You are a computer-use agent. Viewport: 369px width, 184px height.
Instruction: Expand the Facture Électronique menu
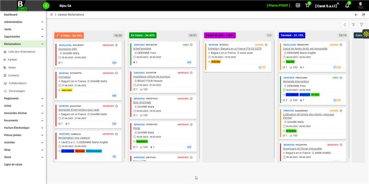click(23, 128)
